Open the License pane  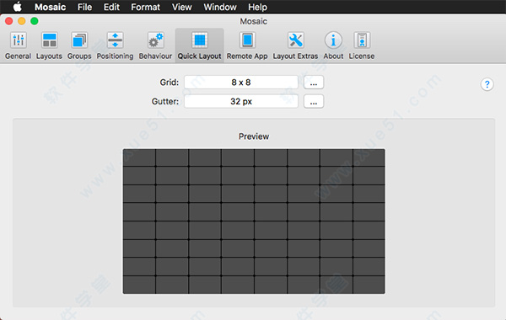pos(362,45)
